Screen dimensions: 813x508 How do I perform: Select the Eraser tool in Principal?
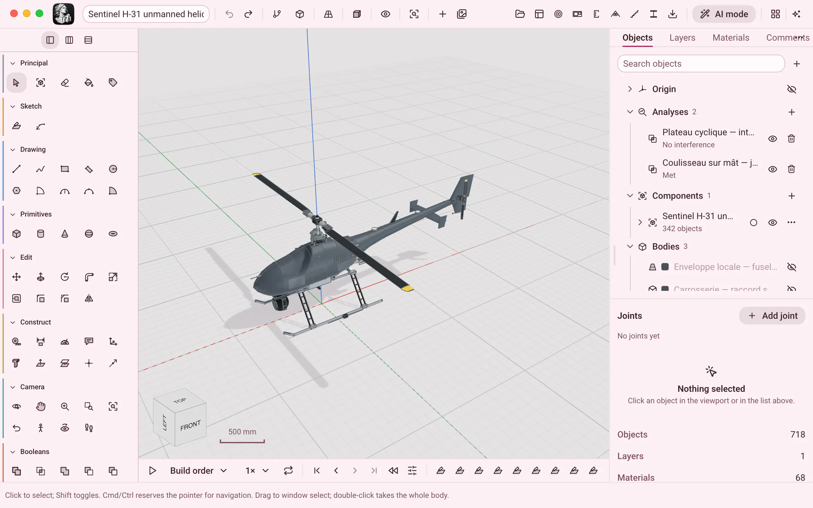(65, 83)
